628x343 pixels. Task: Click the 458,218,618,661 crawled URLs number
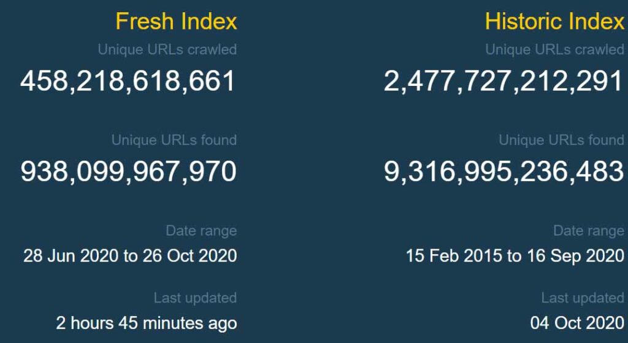point(128,82)
